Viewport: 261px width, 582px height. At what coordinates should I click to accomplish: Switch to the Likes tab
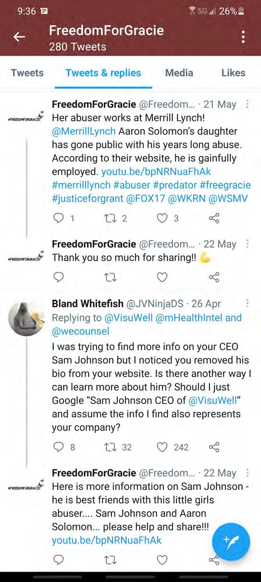233,73
